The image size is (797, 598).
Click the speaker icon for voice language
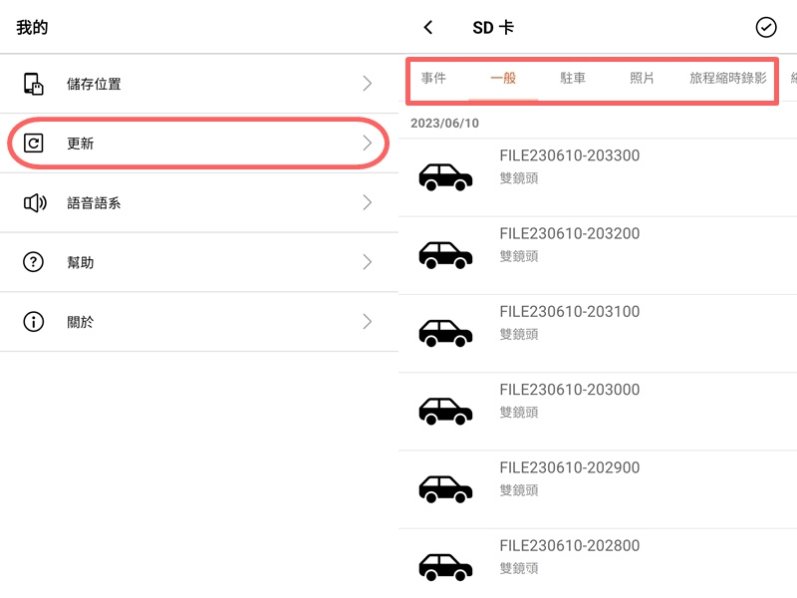tap(34, 203)
